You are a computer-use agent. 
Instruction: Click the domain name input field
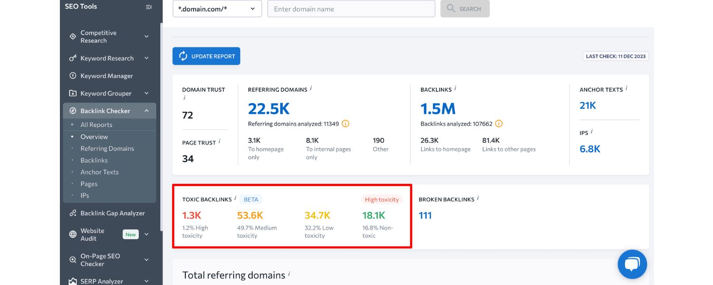351,9
